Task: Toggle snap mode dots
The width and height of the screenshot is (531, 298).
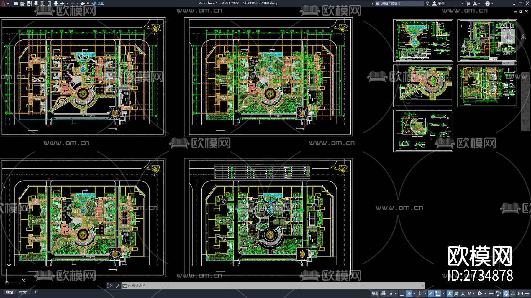Action: pyautogui.click(x=390, y=293)
